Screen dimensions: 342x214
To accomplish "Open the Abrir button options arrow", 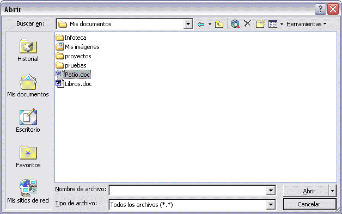I will point(332,191).
